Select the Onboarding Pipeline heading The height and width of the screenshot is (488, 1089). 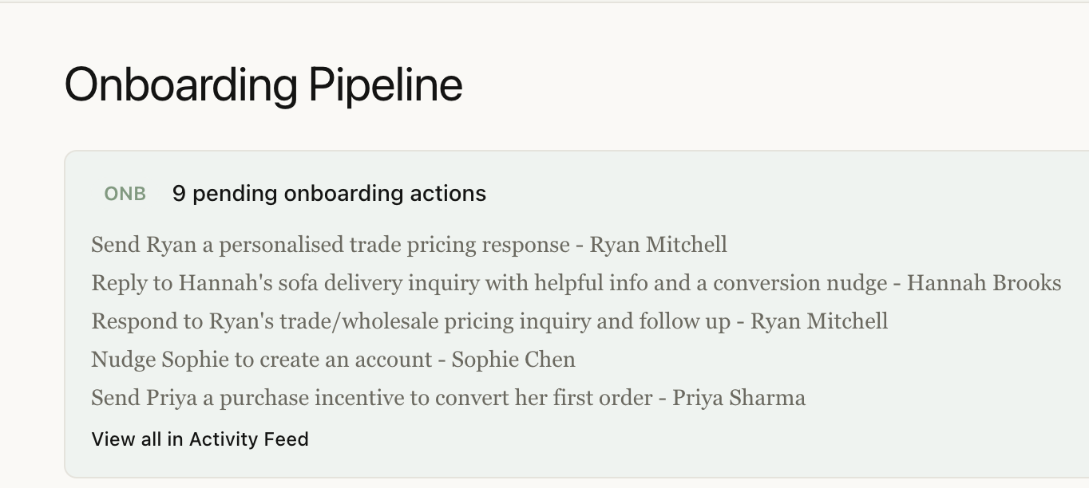pyautogui.click(x=263, y=85)
